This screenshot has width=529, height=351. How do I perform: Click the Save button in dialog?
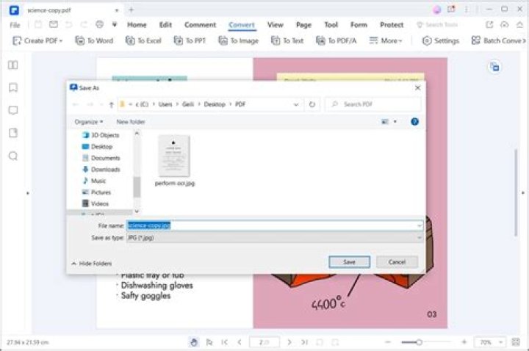[349, 262]
